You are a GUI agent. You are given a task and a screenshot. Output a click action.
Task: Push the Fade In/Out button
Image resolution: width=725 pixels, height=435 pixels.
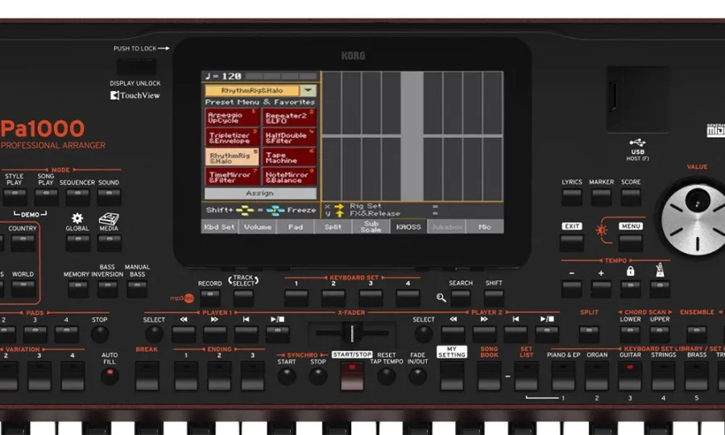click(x=417, y=376)
